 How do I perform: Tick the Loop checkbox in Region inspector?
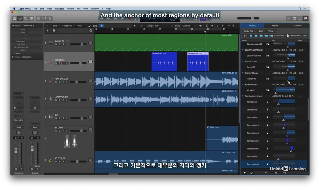[27, 32]
